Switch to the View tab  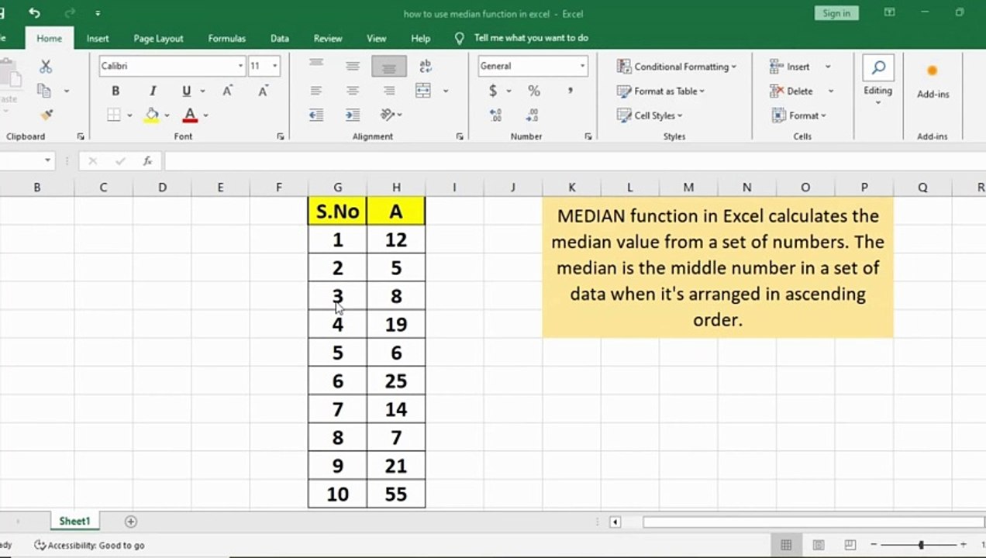(x=376, y=38)
